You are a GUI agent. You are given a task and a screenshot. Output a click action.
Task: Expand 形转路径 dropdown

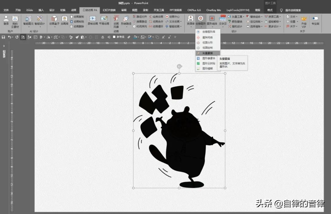[x=126, y=27]
